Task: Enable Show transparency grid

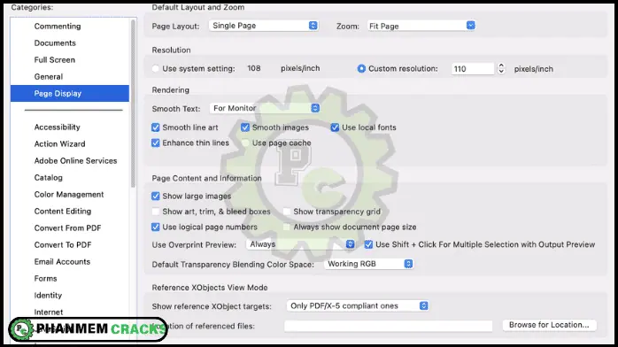Action: tap(287, 212)
